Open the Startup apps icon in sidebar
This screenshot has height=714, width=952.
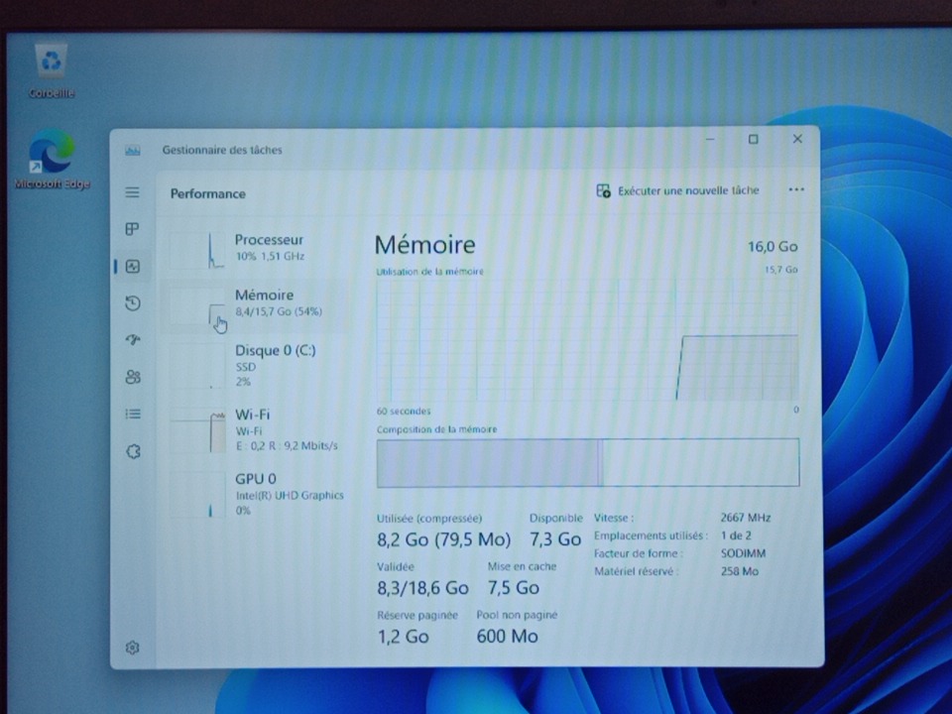click(x=132, y=339)
